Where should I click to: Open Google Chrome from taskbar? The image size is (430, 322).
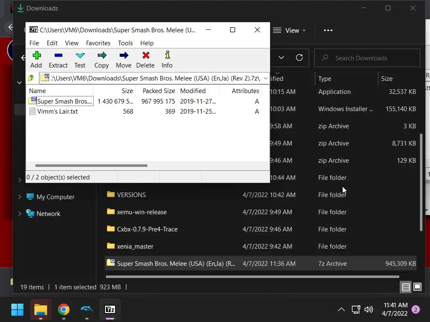(x=64, y=310)
